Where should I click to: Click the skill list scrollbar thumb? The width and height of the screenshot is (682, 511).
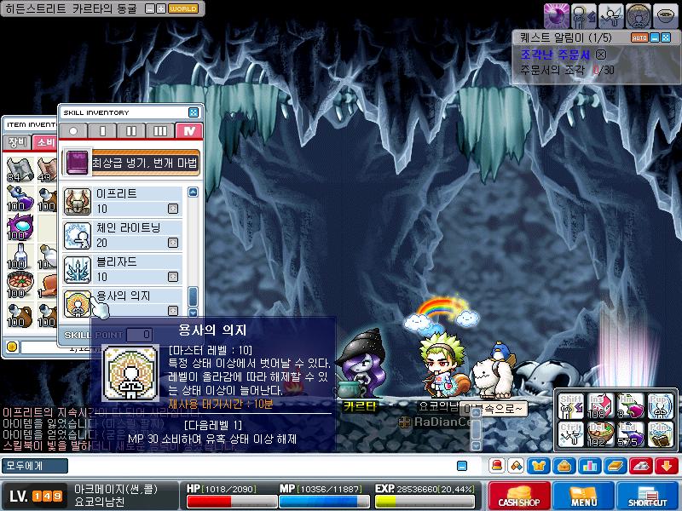pos(194,296)
